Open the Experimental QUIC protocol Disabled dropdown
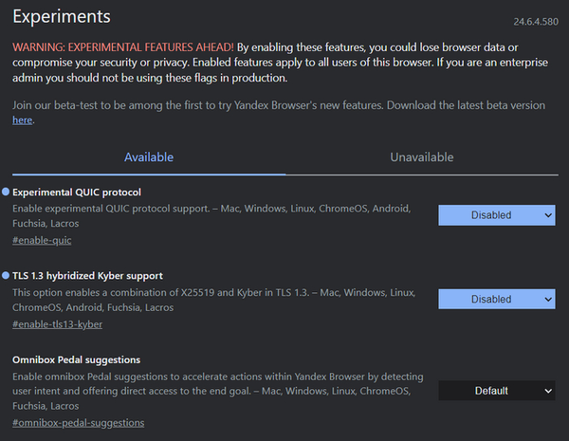The image size is (569, 441). (496, 215)
